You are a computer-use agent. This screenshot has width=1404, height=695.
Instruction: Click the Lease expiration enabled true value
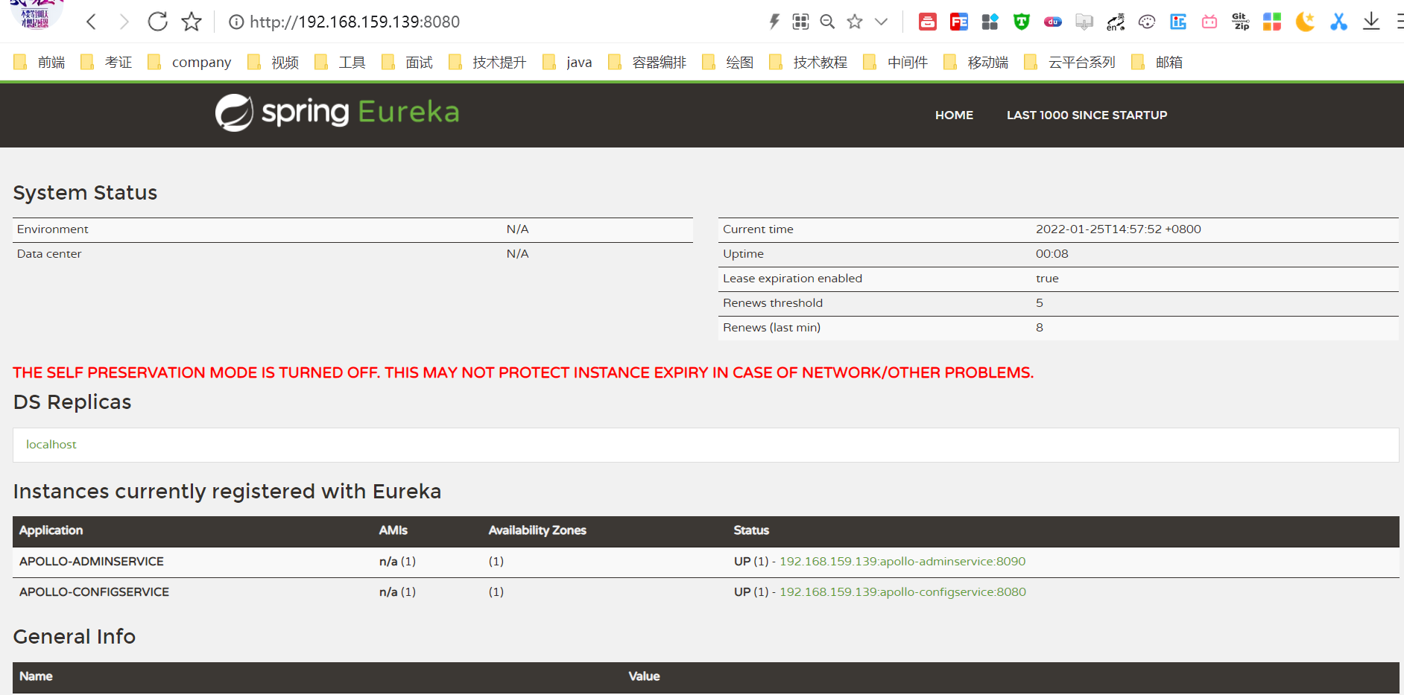(1047, 278)
